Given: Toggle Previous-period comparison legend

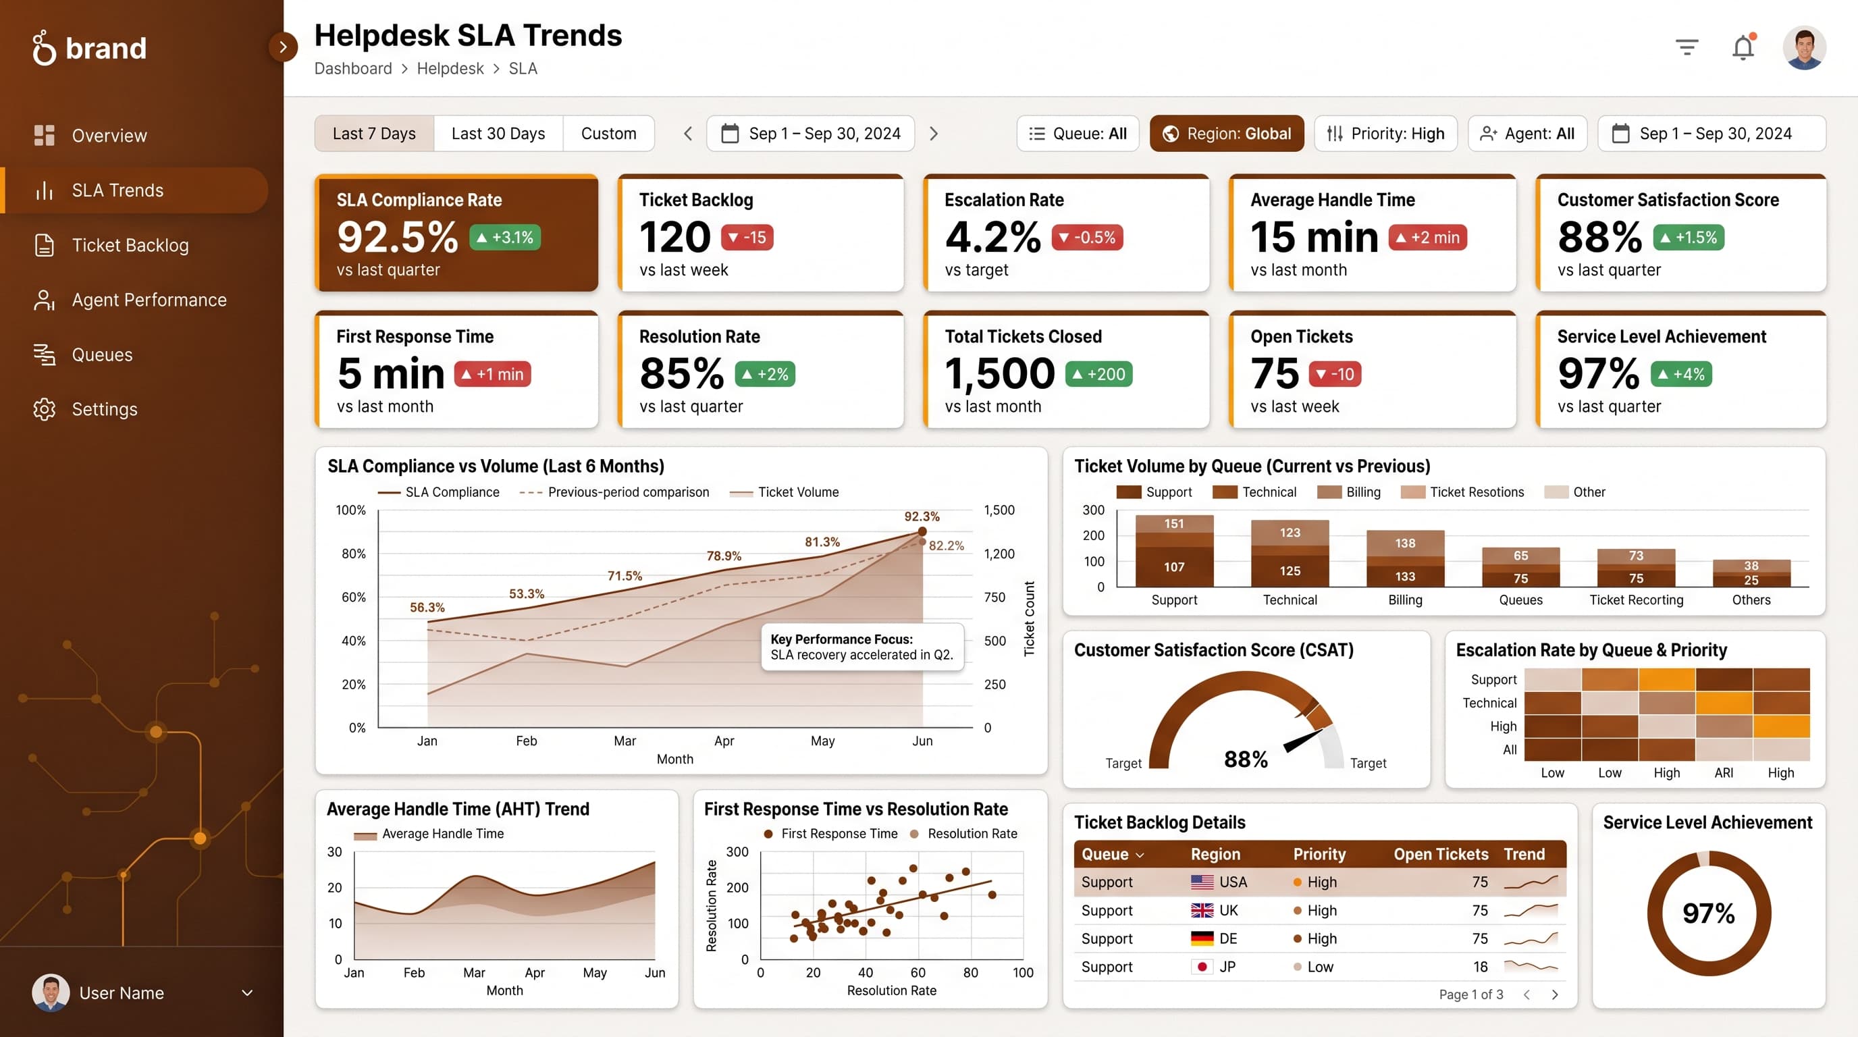Looking at the screenshot, I should pos(614,491).
